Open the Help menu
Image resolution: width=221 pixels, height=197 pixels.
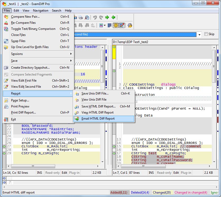coord(68,11)
